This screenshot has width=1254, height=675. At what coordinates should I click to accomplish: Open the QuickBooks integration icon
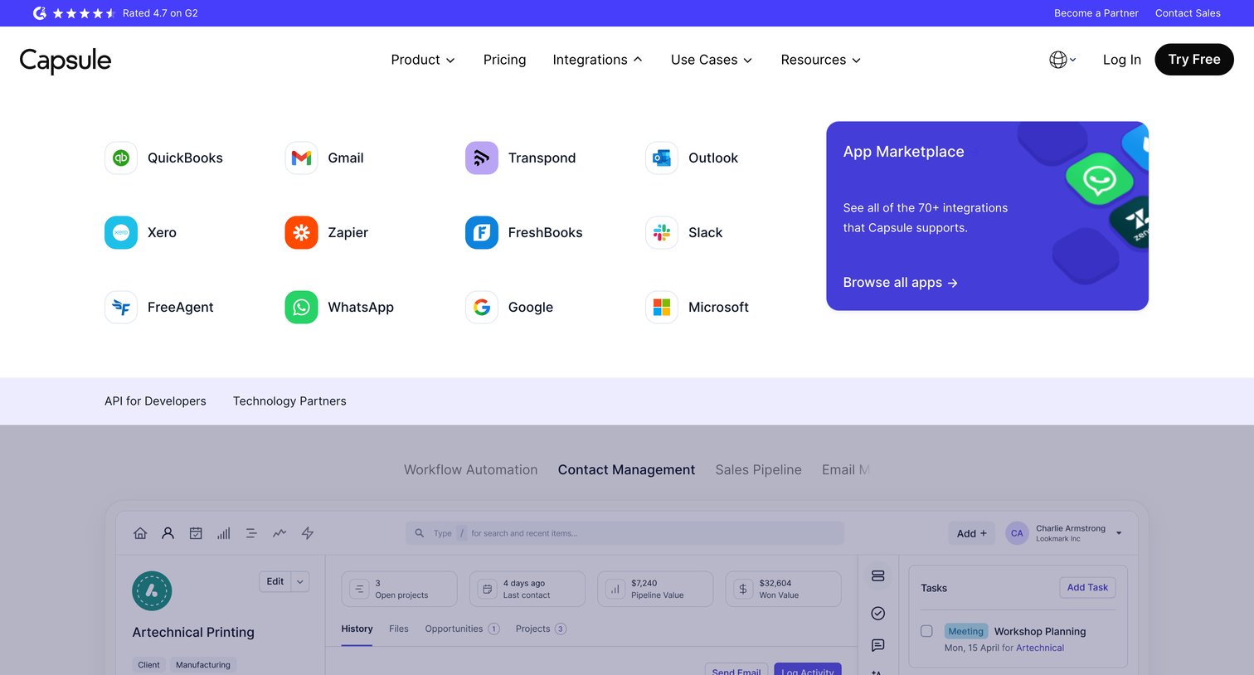pyautogui.click(x=121, y=158)
